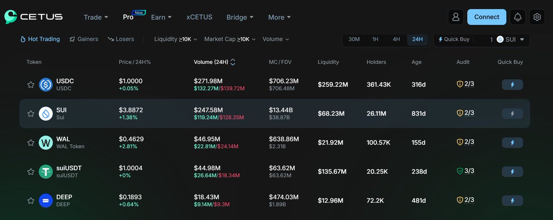Open the Volume filter dropdown
This screenshot has height=220, width=553.
(x=275, y=39)
